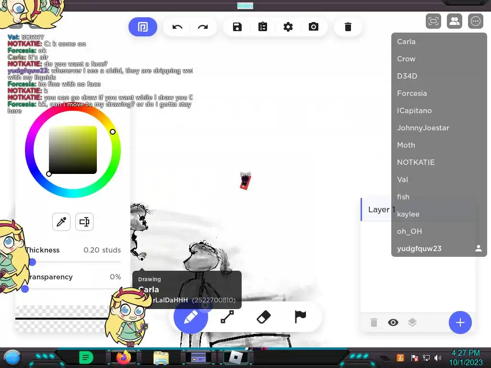The image size is (491, 368).
Task: Click the screen capture frame icon
Action: [433, 21]
